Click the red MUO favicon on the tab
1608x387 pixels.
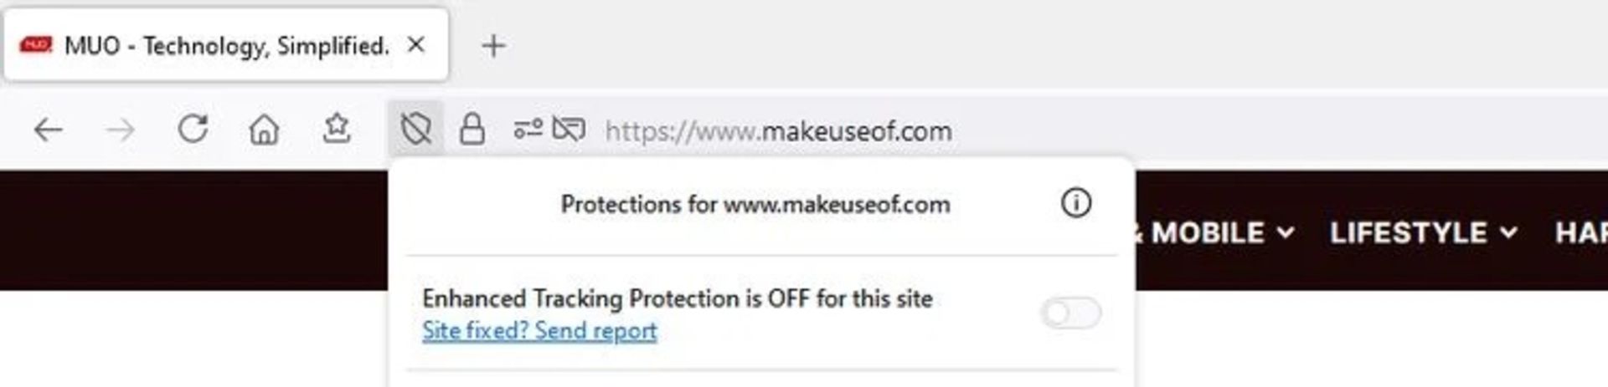[x=36, y=45]
